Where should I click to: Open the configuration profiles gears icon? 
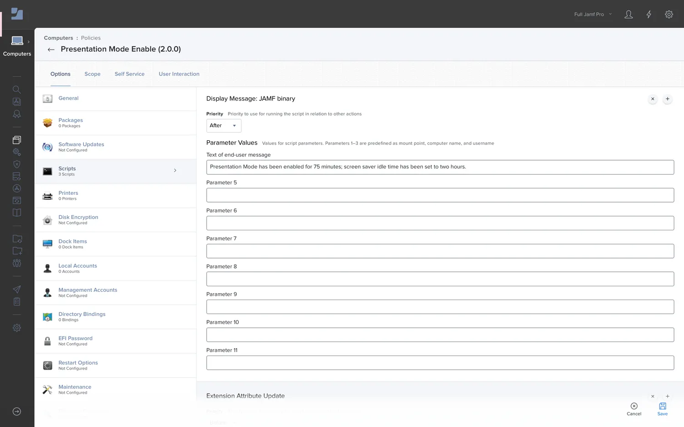tap(17, 152)
